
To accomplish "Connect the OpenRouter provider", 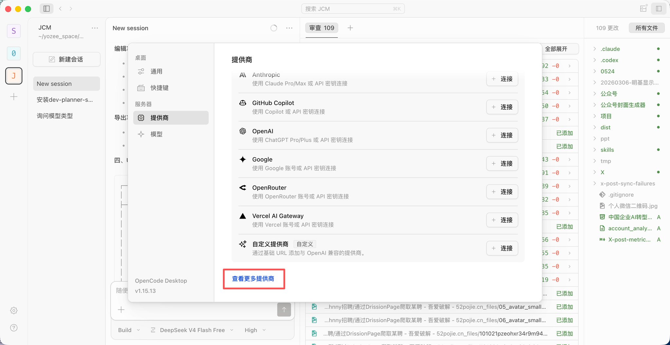I will [x=502, y=191].
